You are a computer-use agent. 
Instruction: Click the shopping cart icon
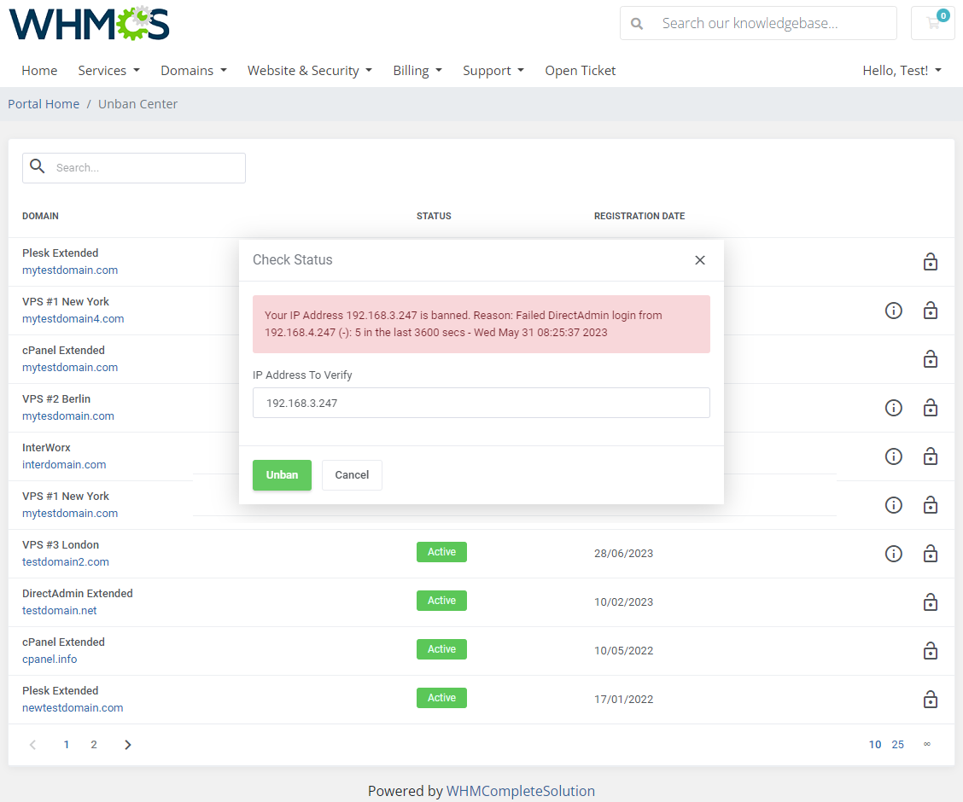[932, 23]
